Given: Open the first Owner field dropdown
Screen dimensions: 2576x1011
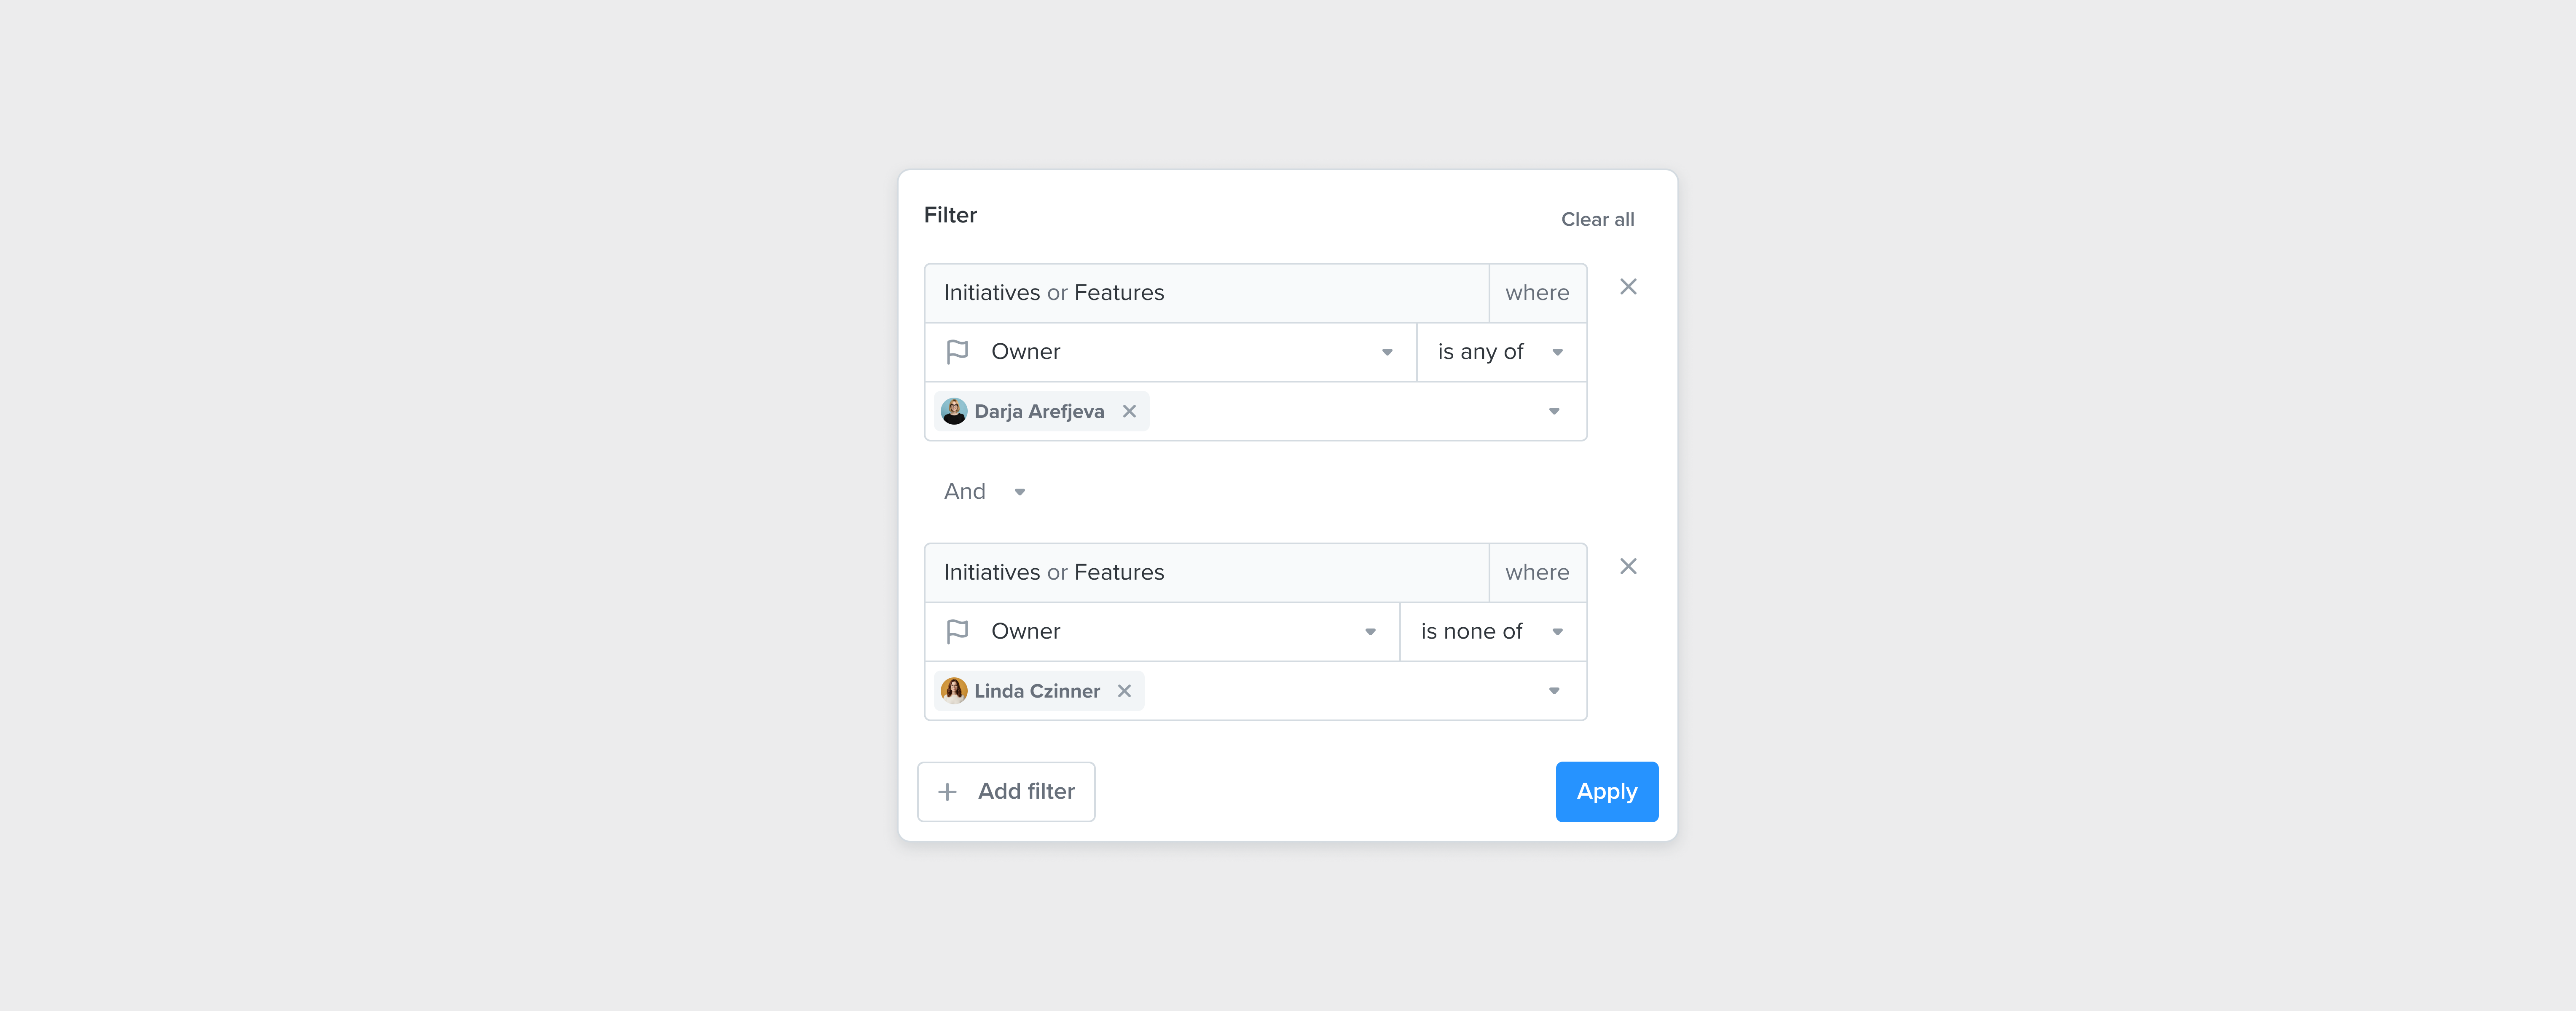Looking at the screenshot, I should pyautogui.click(x=1387, y=353).
